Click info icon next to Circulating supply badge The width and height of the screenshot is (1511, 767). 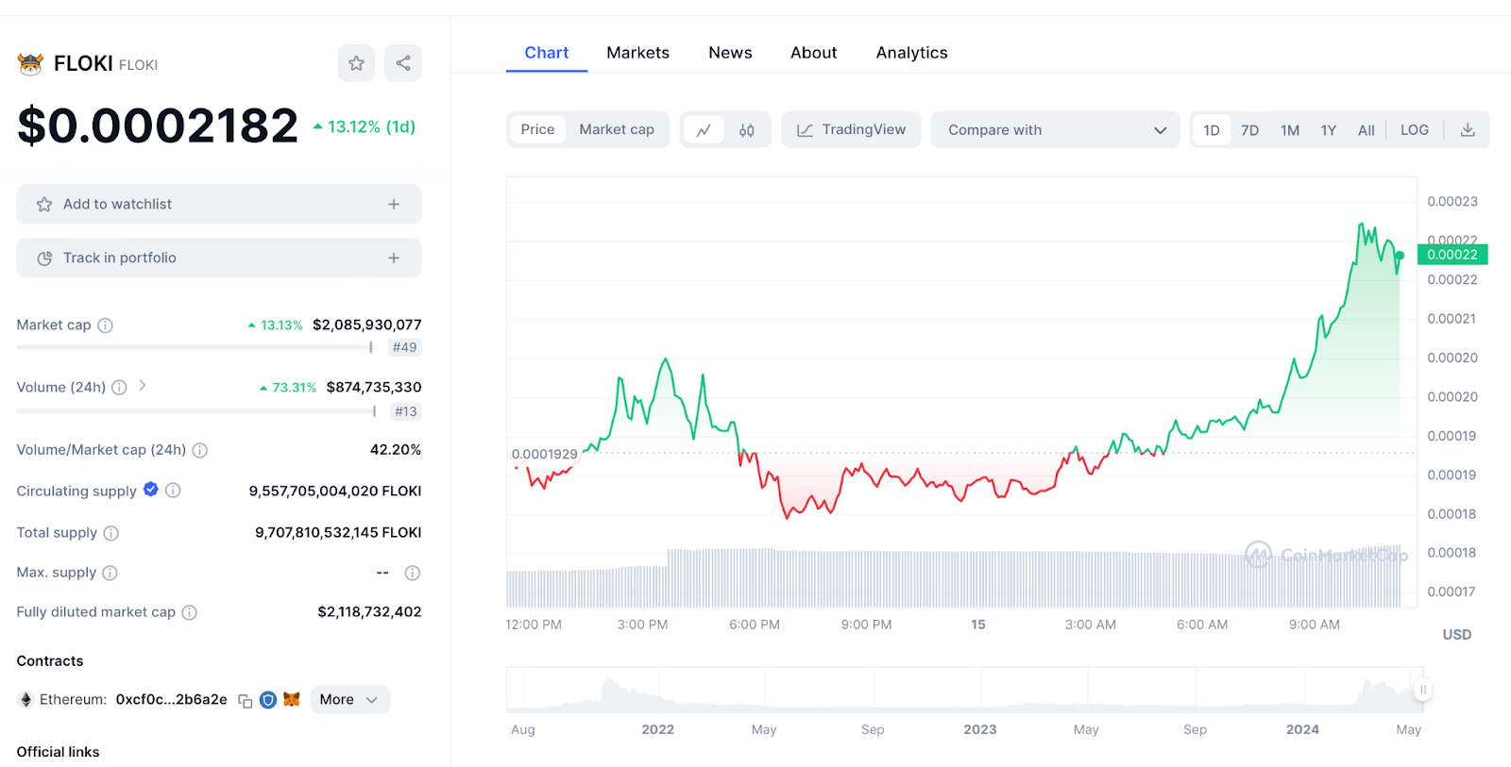[x=173, y=490]
